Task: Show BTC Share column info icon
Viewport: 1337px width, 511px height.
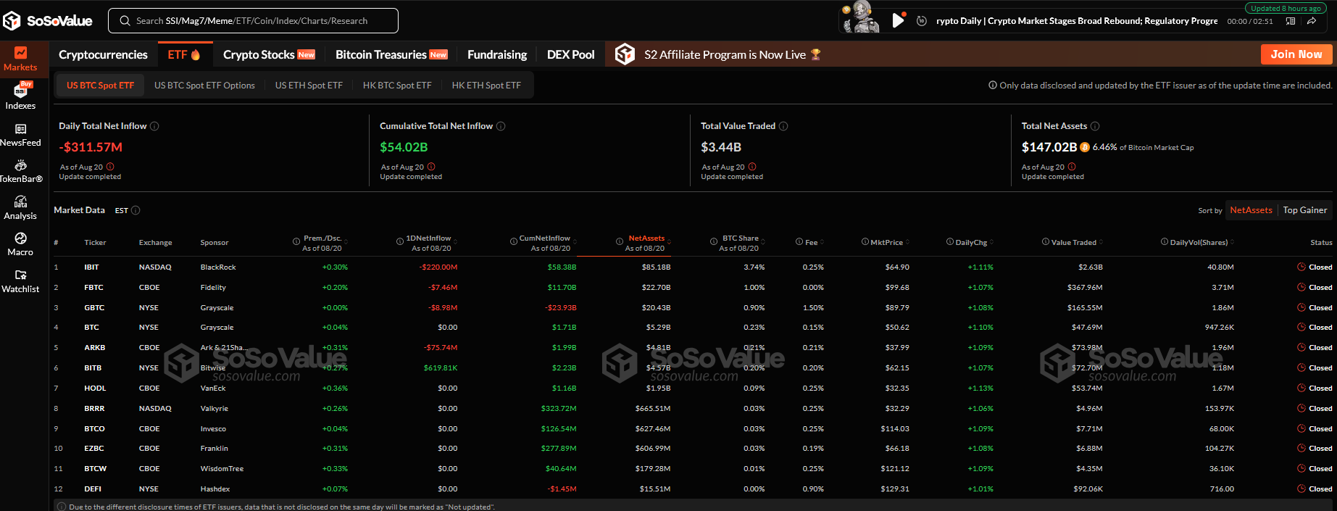Action: 714,241
